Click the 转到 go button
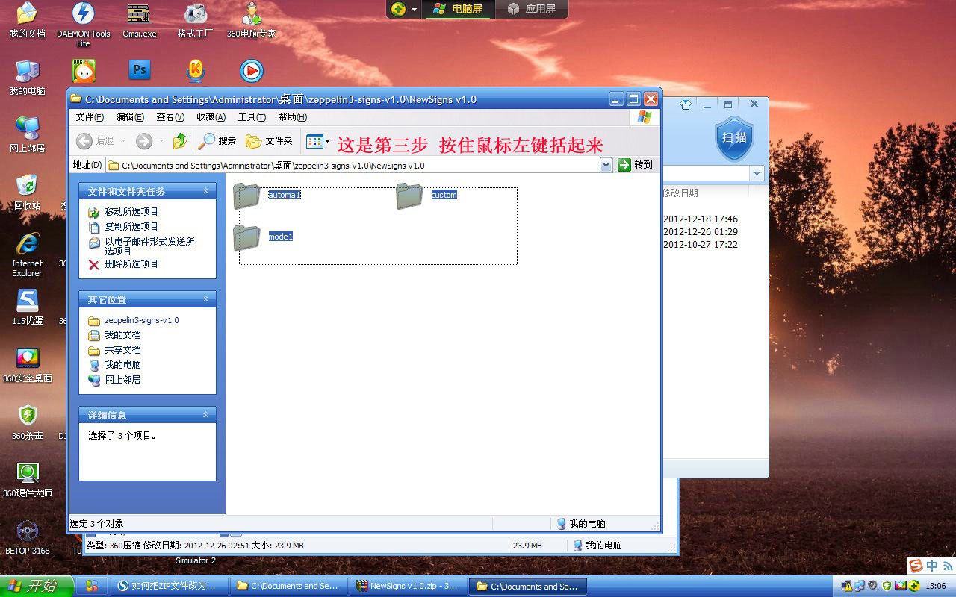 (x=636, y=165)
